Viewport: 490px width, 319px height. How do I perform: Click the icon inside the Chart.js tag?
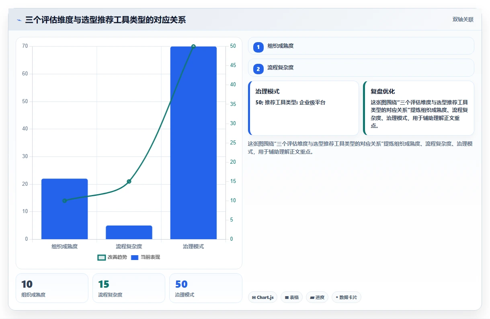[x=254, y=298]
